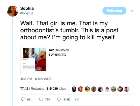Viewport: 140px width, 106px height.
Task: Click the @pixyrue handle
Action: pyautogui.click(x=27, y=13)
